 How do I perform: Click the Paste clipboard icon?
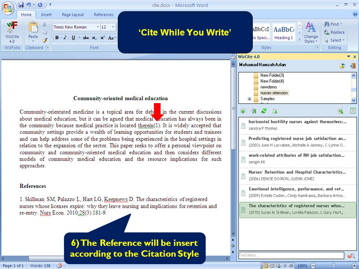(x=33, y=27)
